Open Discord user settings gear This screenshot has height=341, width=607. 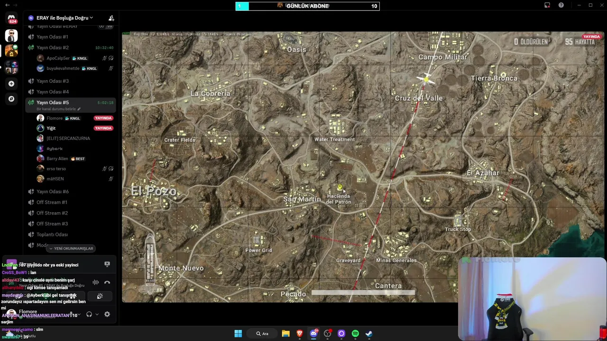107,314
